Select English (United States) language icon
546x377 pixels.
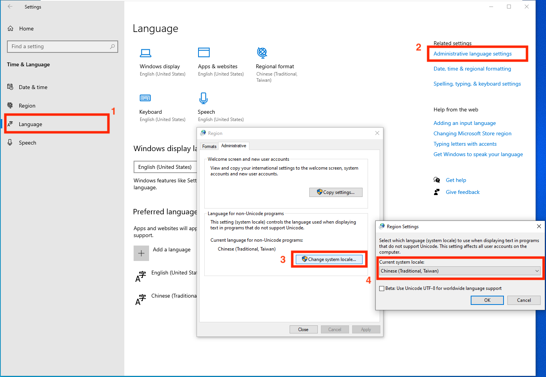coord(141,276)
